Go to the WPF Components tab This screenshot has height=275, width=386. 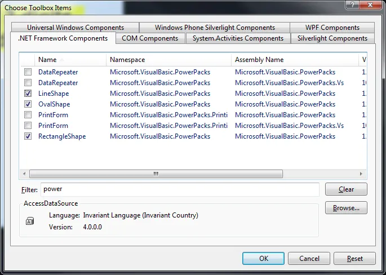[332, 27]
